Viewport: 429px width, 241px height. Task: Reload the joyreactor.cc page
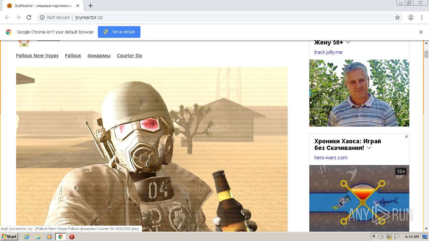(29, 17)
